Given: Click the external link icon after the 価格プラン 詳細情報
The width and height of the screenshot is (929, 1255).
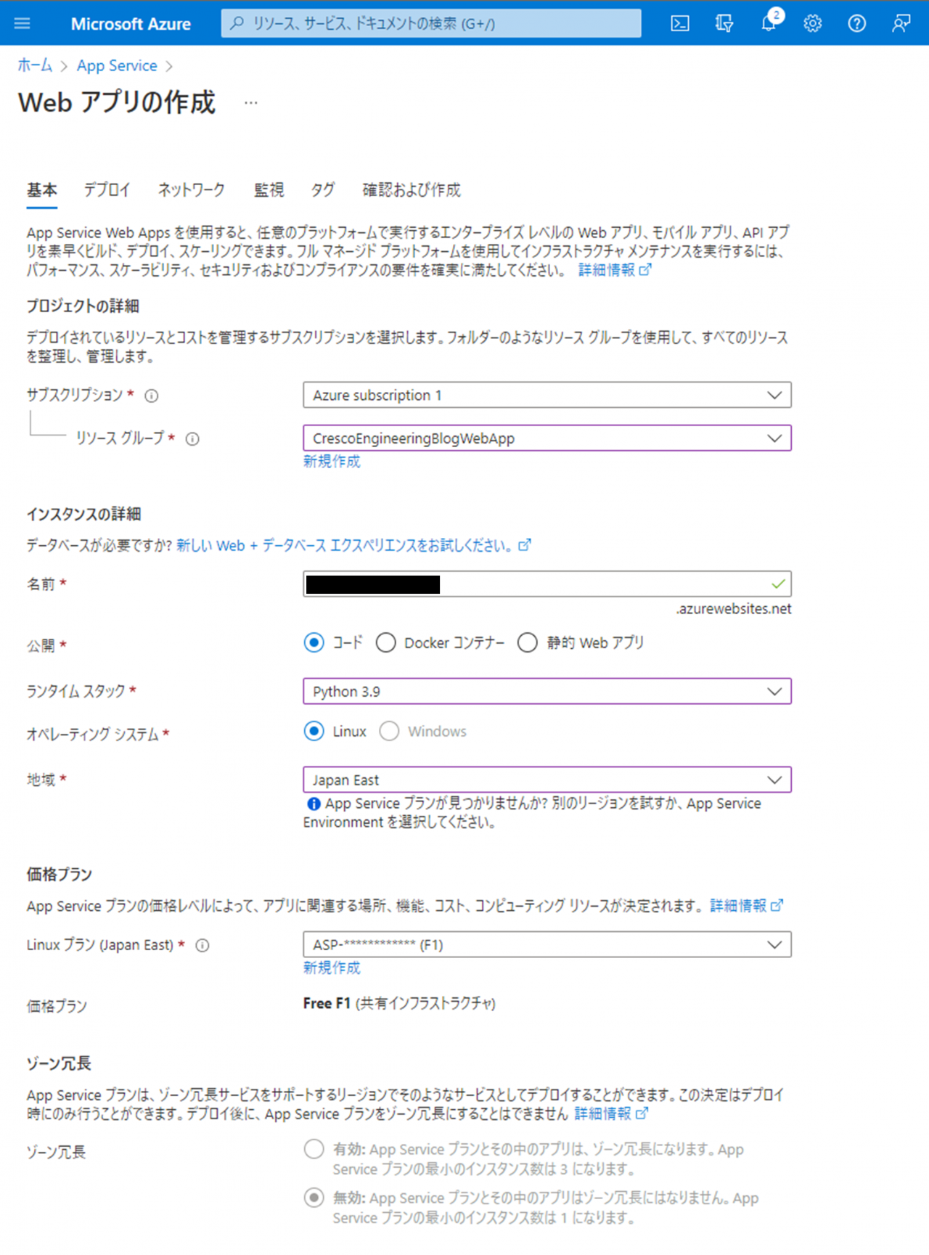Looking at the screenshot, I should coord(777,906).
